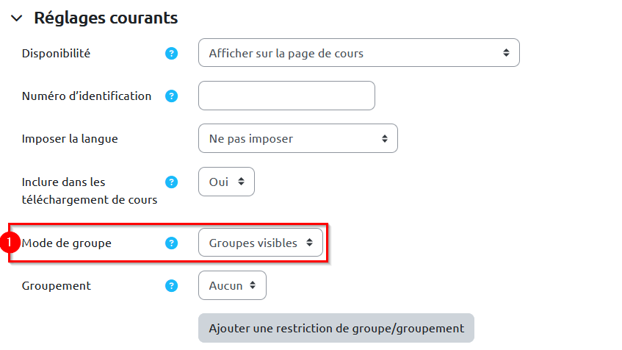This screenshot has height=350, width=622.
Task: Open help for Inclure dans les téléchargement
Action: tap(172, 182)
